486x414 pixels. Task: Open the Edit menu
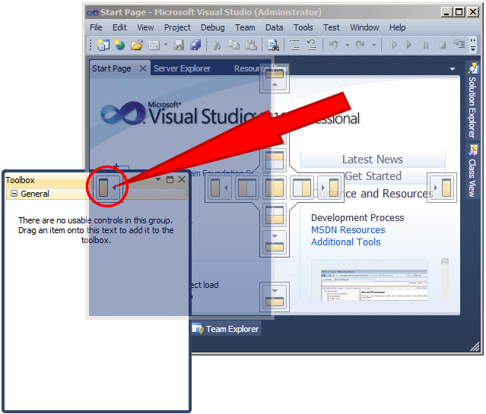tap(119, 27)
